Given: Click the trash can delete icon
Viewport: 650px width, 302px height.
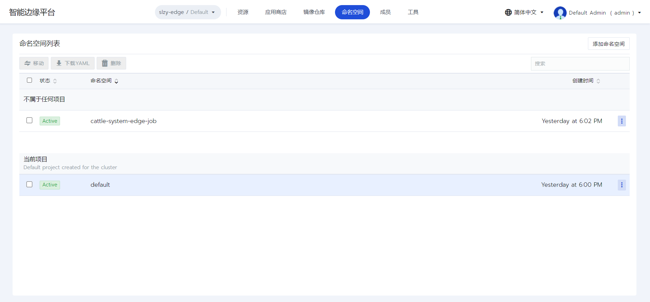Looking at the screenshot, I should tap(105, 63).
